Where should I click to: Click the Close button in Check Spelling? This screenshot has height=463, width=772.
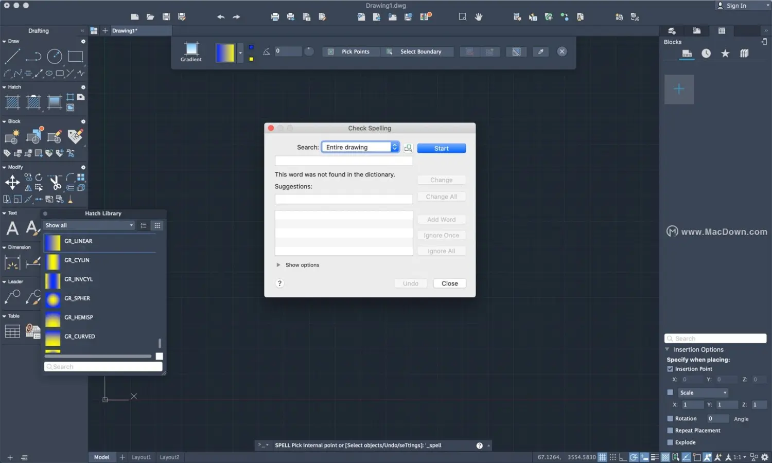[x=449, y=283]
